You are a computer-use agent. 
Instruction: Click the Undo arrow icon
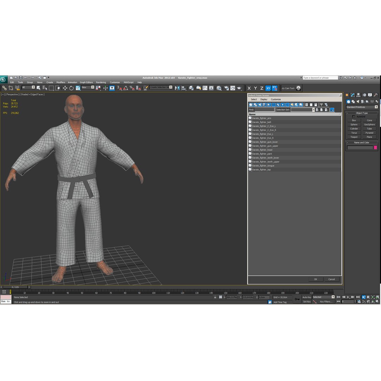pos(25,78)
